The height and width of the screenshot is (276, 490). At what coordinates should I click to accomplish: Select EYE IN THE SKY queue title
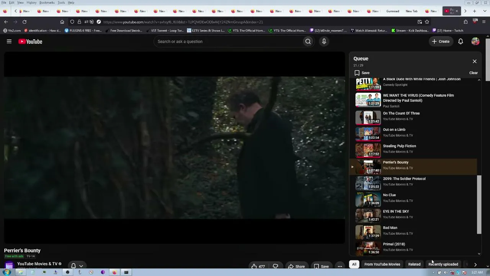pyautogui.click(x=396, y=212)
